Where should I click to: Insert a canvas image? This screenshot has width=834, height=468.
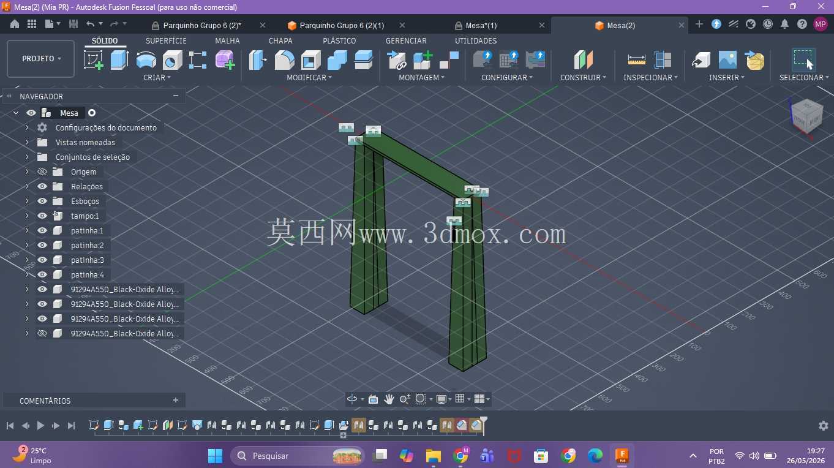pos(727,60)
